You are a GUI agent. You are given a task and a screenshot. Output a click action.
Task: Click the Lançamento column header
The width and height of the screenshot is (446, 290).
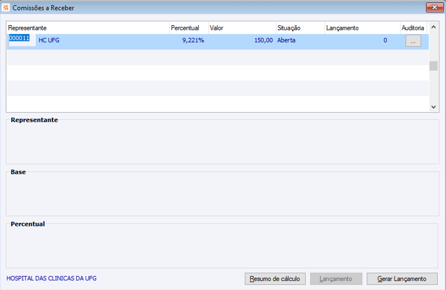point(362,28)
